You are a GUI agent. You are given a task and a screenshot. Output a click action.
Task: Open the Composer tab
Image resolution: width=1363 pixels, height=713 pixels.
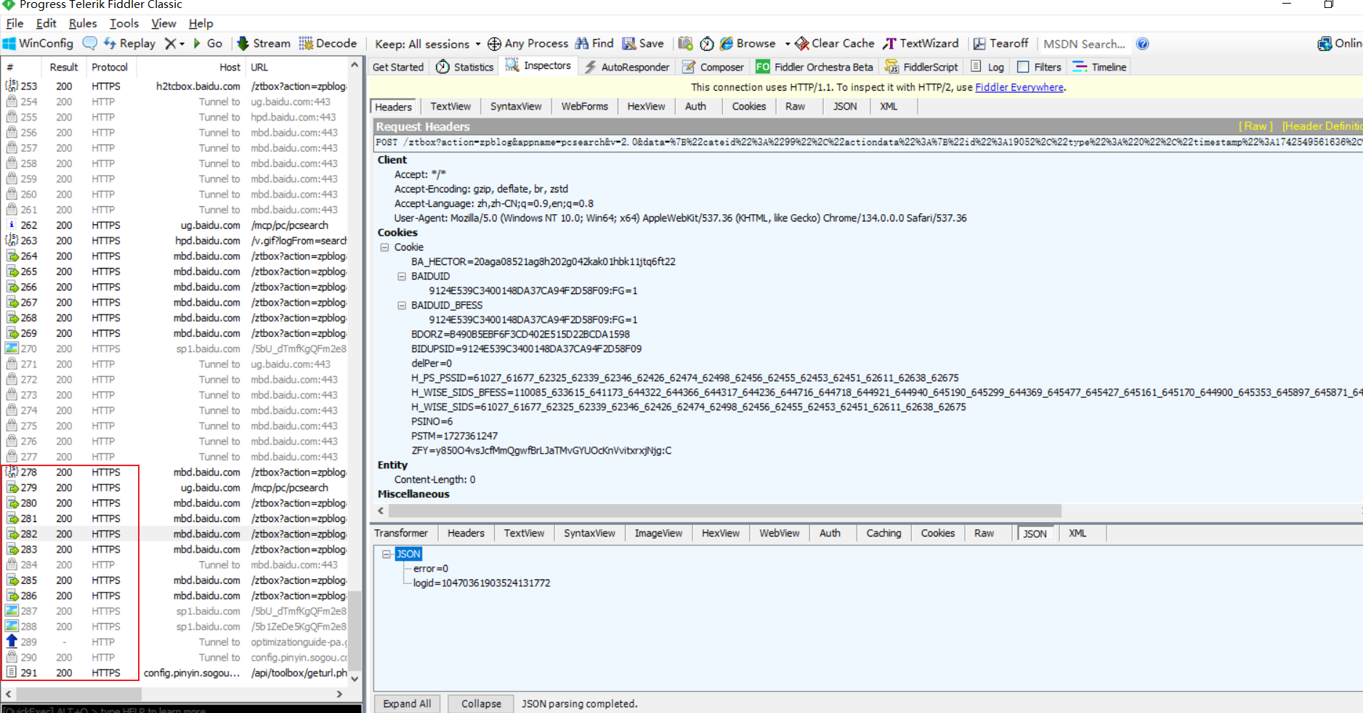pos(713,67)
